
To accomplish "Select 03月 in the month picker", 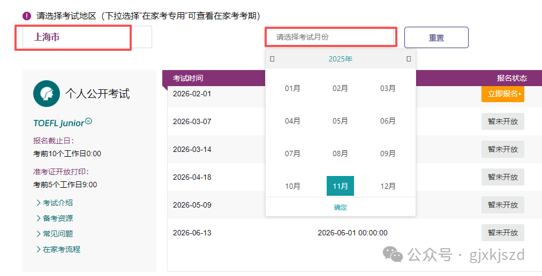I will pyautogui.click(x=388, y=88).
